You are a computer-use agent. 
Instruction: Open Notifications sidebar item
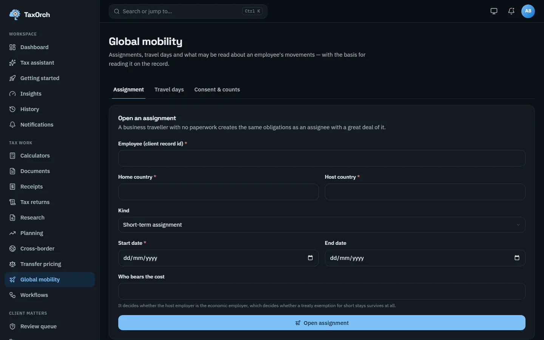(x=49, y=125)
